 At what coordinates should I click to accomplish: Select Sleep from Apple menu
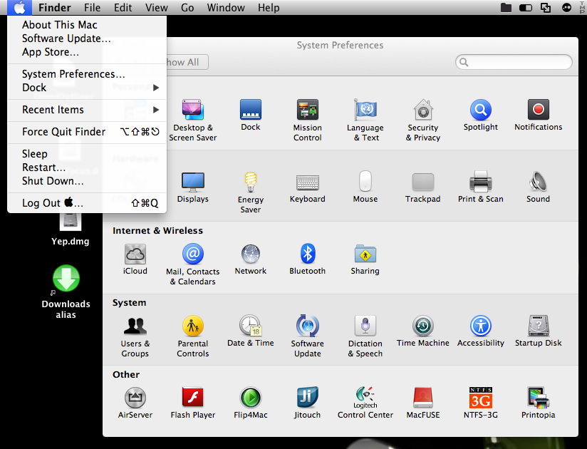coord(87,153)
